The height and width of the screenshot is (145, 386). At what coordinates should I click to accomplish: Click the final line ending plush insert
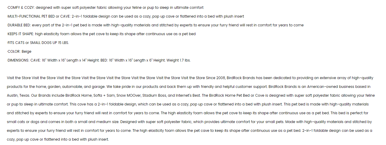[x=58, y=139]
